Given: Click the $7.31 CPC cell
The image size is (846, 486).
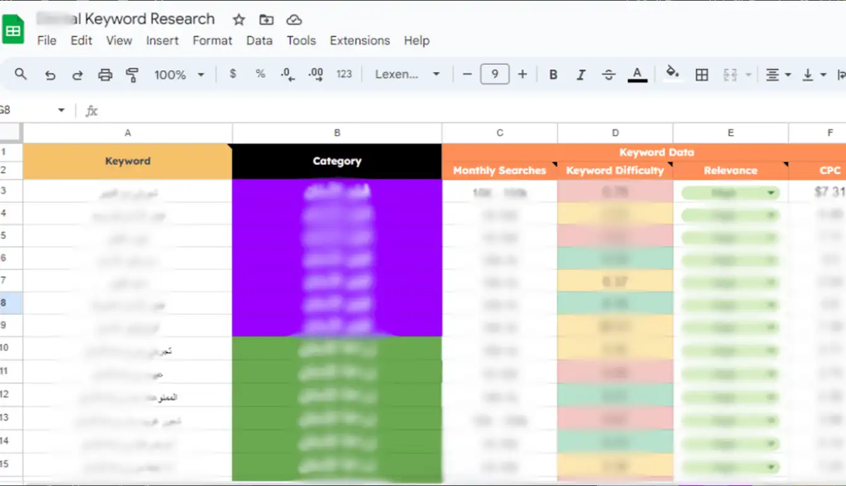Looking at the screenshot, I should [x=818, y=191].
